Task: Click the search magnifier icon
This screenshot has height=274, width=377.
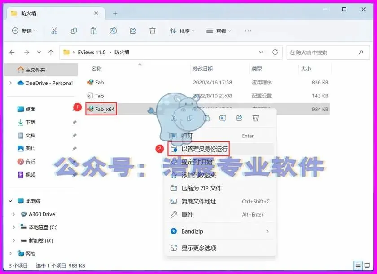Action: pos(361,53)
